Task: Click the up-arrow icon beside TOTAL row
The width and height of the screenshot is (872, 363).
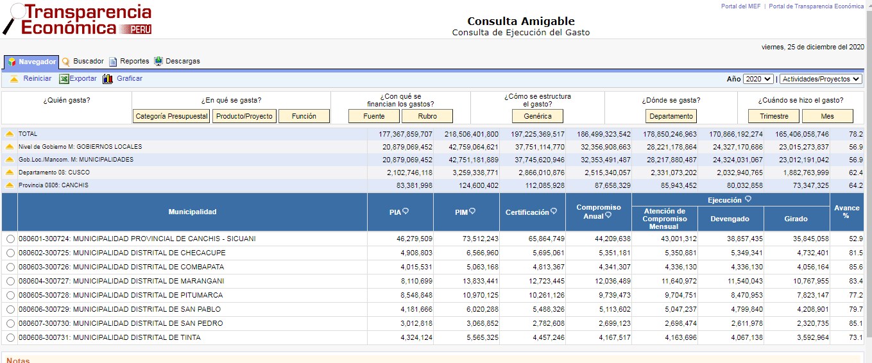Action: (x=10, y=135)
